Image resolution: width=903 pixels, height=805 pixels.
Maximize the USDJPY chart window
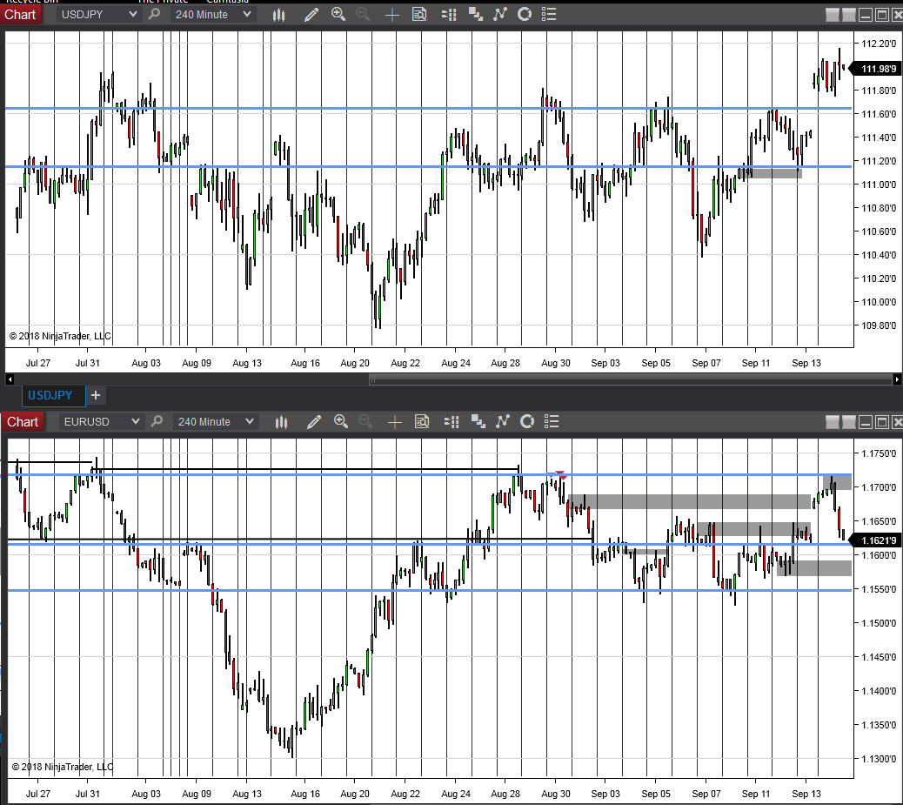point(882,16)
